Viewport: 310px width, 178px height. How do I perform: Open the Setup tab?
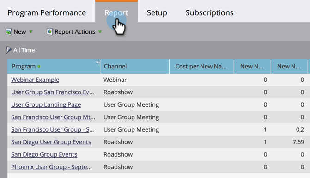157,12
